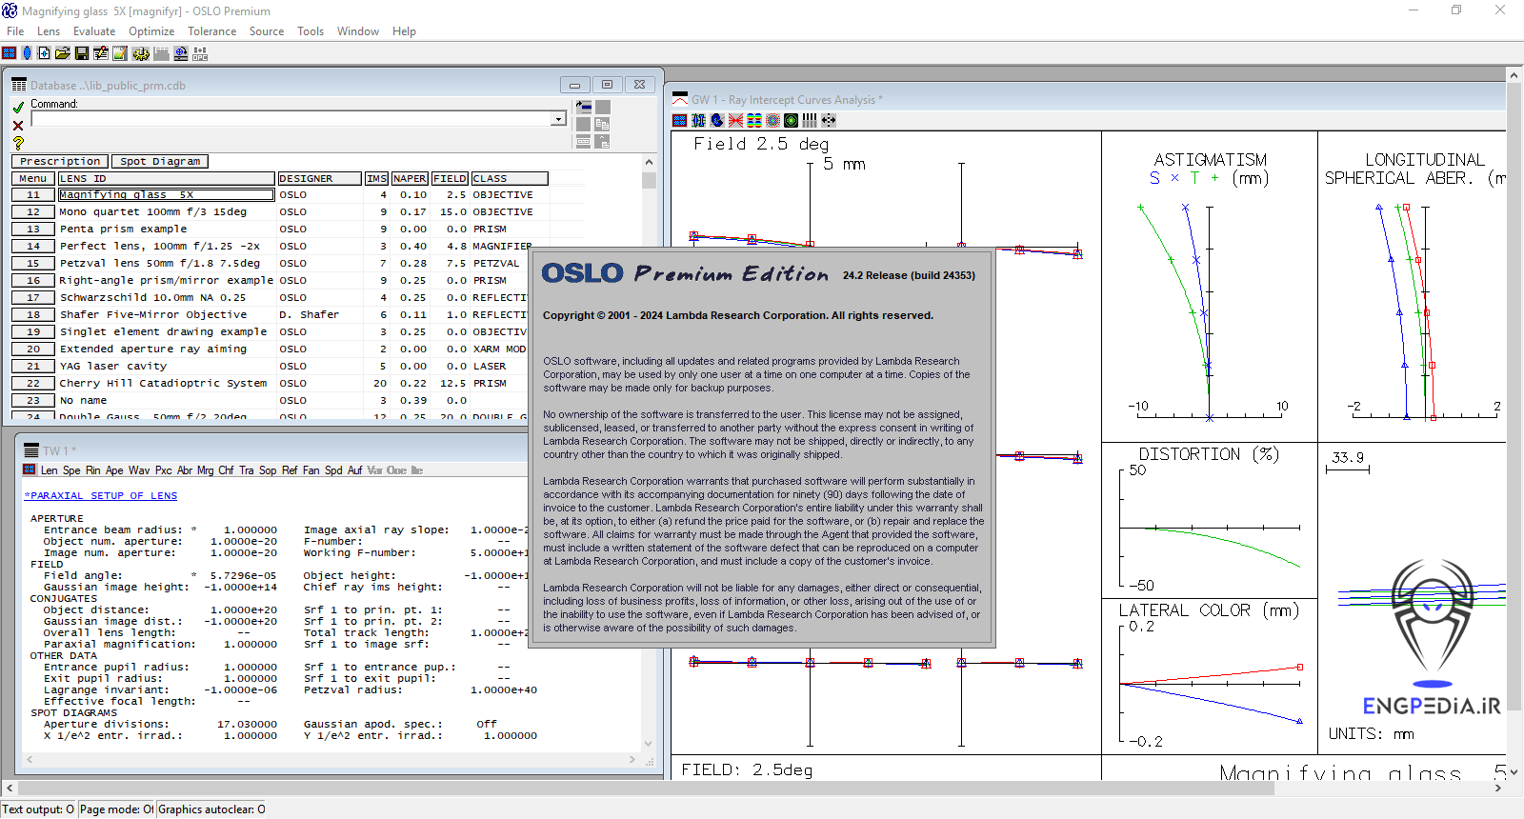
Task: Click the green checkmark to accept command
Action: pyautogui.click(x=18, y=108)
